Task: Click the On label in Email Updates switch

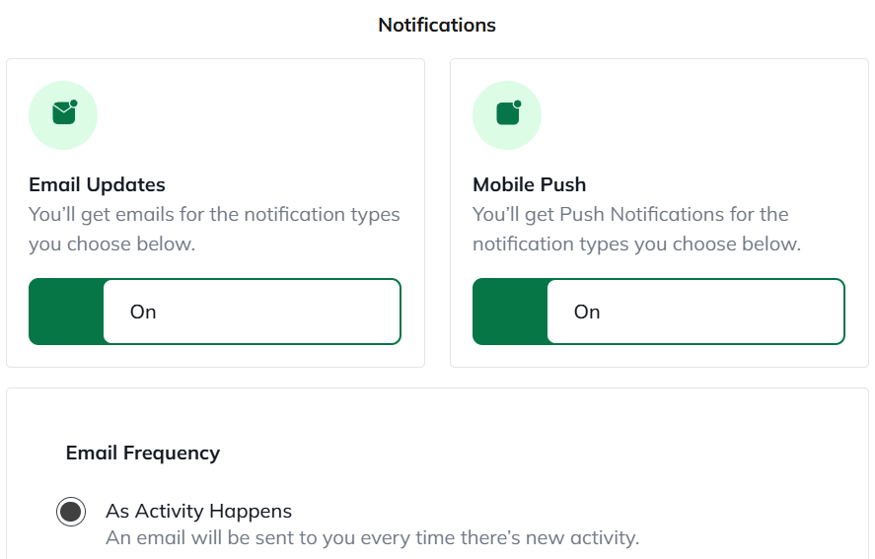Action: coord(143,312)
